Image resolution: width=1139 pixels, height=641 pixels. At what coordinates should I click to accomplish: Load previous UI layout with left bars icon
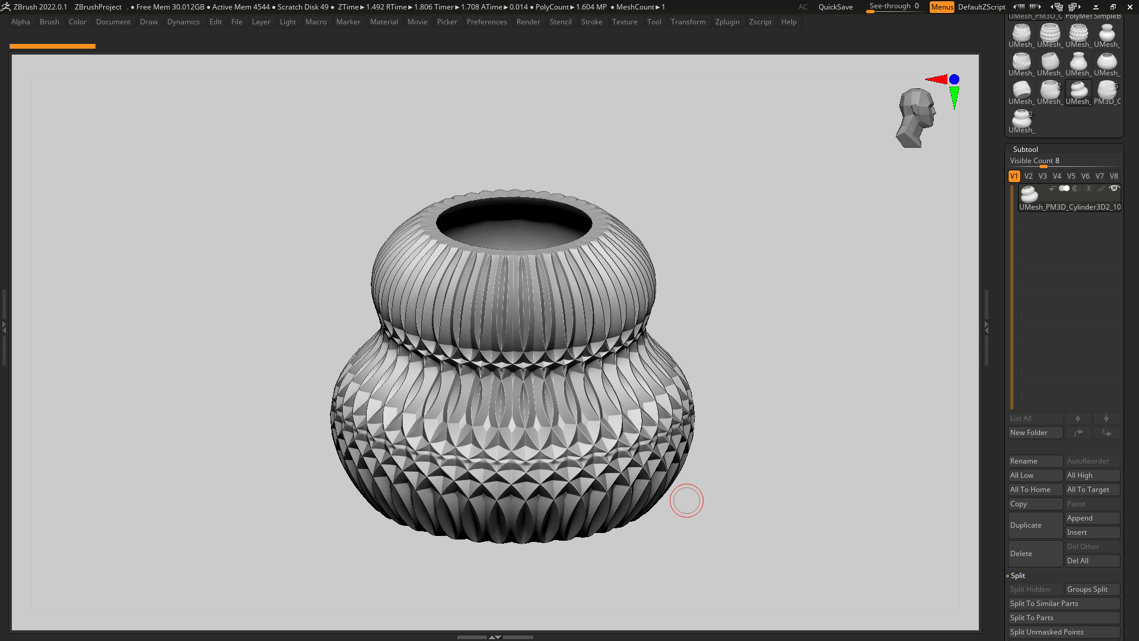1019,7
